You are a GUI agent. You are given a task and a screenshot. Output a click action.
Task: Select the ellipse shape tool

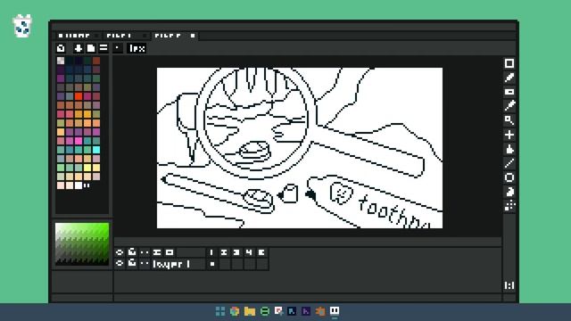(509, 177)
